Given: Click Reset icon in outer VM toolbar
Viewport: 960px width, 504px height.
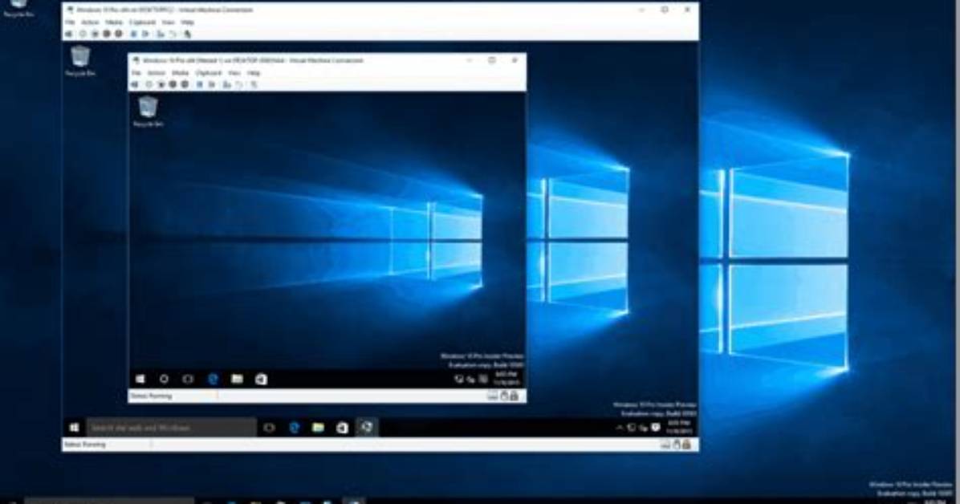Looking at the screenshot, I should (146, 34).
